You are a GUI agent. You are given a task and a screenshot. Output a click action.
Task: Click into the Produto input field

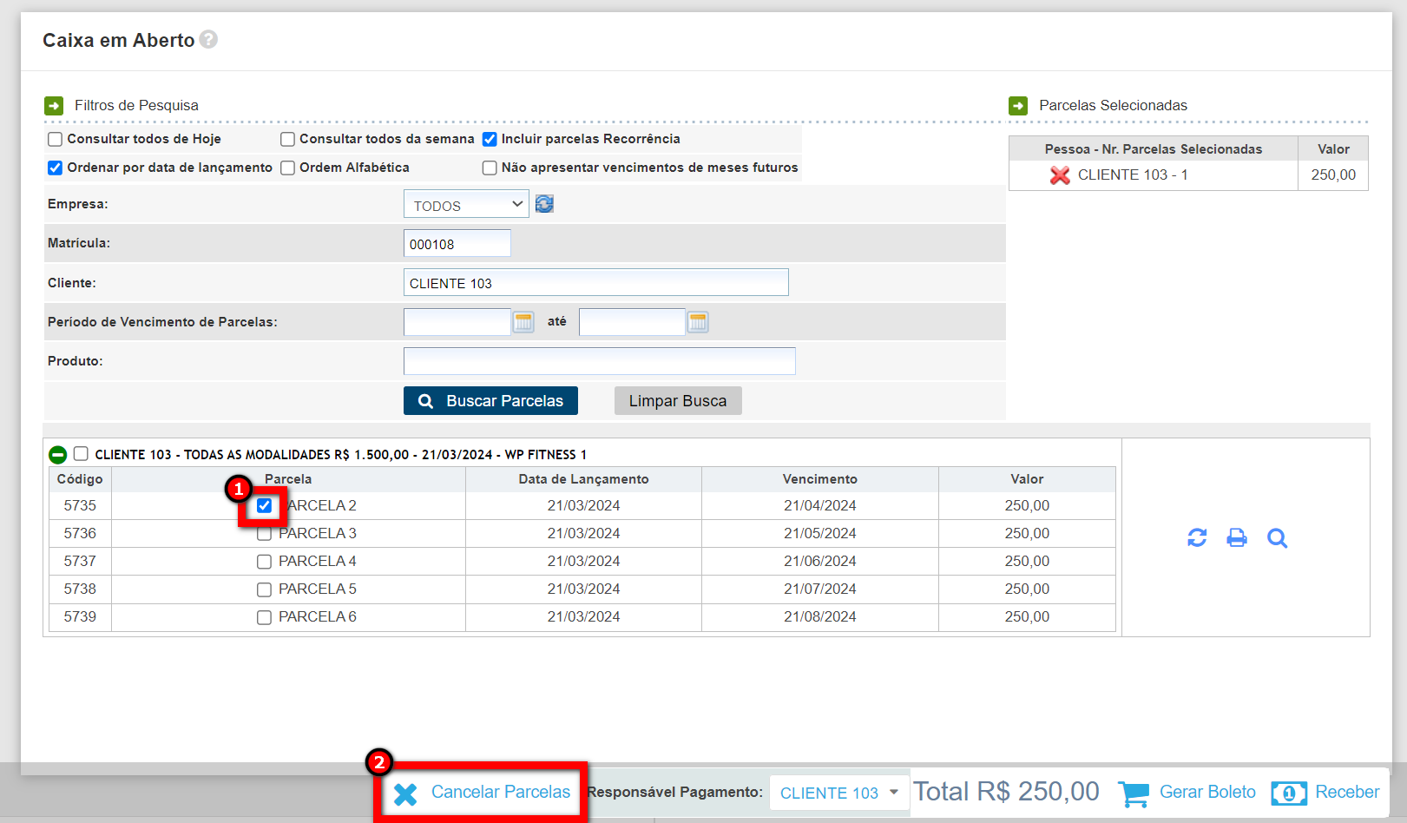tap(599, 361)
